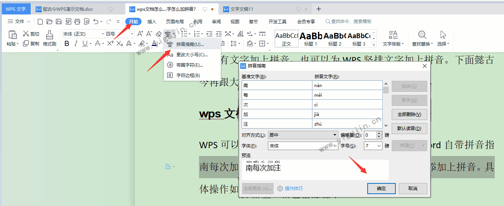
Task: Choose 拼音指南(U)... from the dropdown menu
Action: (192, 44)
